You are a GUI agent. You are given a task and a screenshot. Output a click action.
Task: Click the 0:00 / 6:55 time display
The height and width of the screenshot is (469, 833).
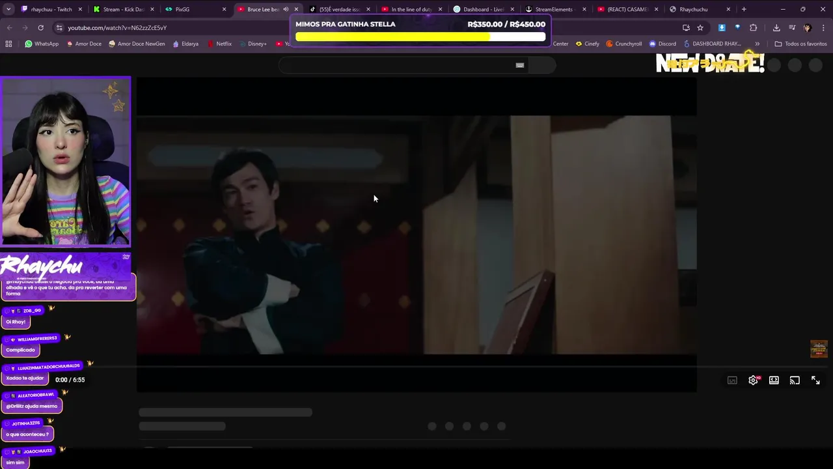[70, 380]
